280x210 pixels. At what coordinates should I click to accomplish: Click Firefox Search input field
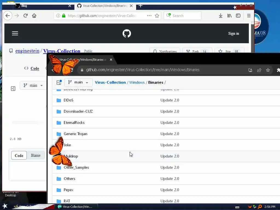pos(182,16)
